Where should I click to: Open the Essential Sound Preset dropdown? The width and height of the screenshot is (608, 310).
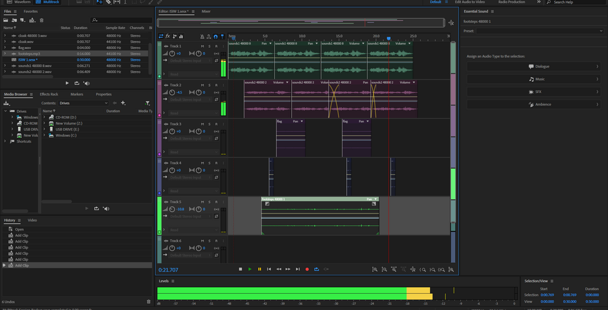[539, 30]
